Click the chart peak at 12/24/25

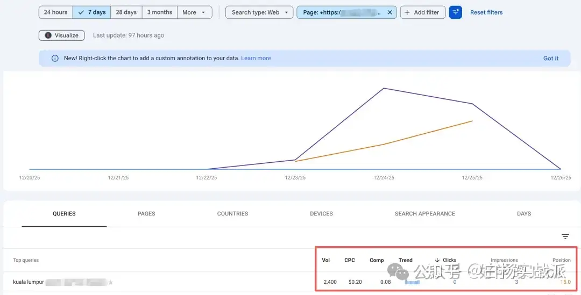click(x=384, y=89)
